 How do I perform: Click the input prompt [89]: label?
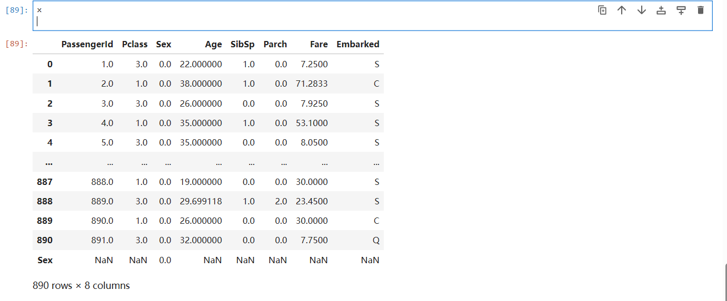pyautogui.click(x=16, y=10)
